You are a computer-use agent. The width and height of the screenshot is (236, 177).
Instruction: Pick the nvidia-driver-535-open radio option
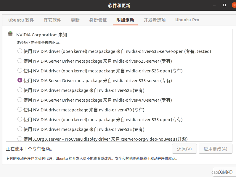click(20, 119)
